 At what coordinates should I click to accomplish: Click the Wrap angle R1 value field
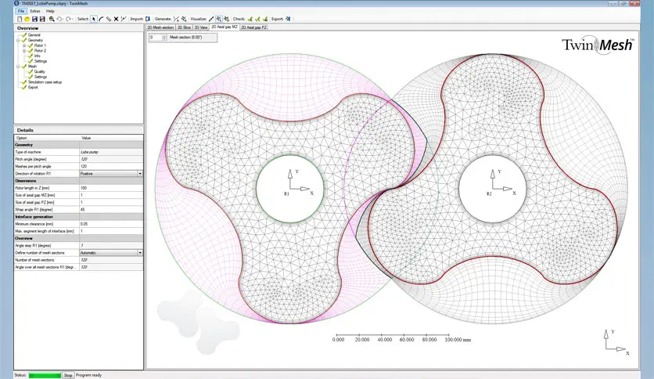[111, 210]
